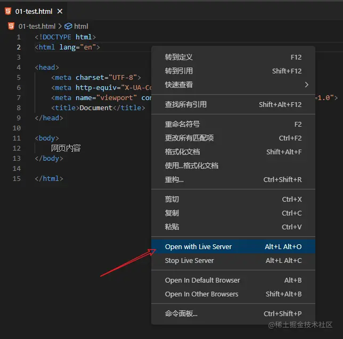Open breadcrumb chevron after 01-test.html

coord(60,26)
